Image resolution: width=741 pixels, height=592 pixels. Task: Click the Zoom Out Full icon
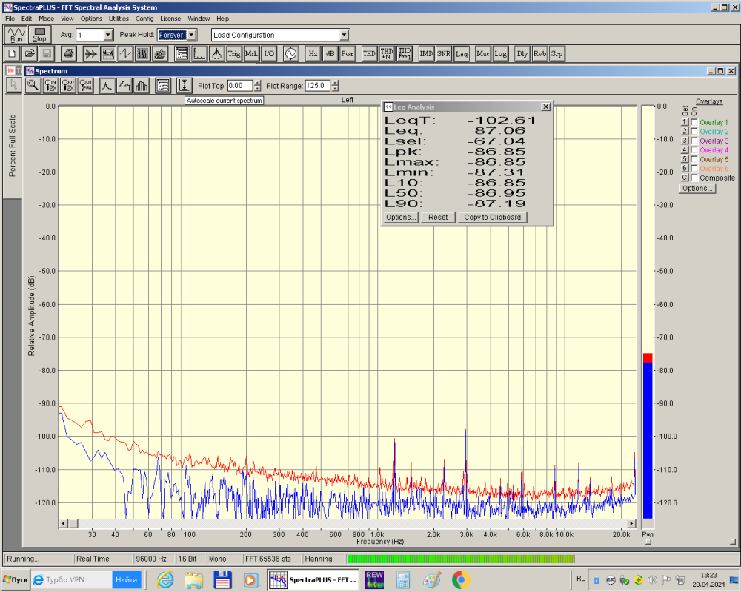click(86, 85)
